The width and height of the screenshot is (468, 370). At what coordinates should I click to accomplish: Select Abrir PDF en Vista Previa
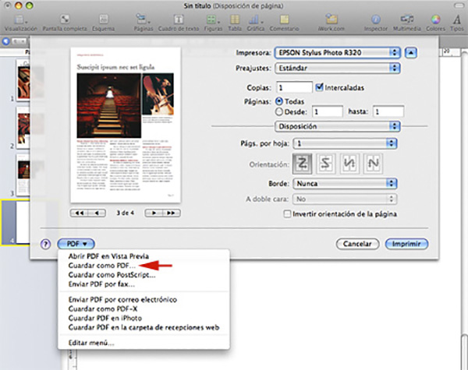pyautogui.click(x=107, y=256)
